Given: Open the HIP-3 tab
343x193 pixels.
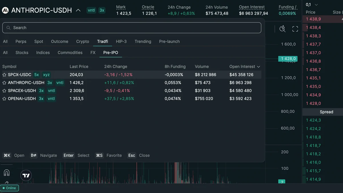Looking at the screenshot, I should click(x=121, y=41).
